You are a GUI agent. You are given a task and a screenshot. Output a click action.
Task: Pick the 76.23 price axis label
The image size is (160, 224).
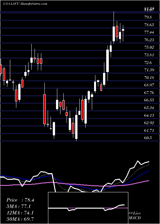(x=149, y=40)
